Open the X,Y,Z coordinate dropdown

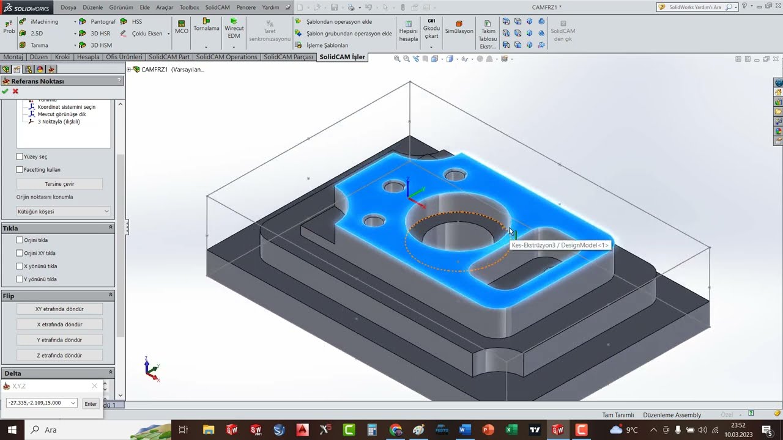[x=73, y=403]
